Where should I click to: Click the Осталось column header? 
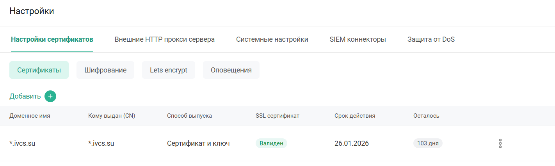tap(426, 116)
